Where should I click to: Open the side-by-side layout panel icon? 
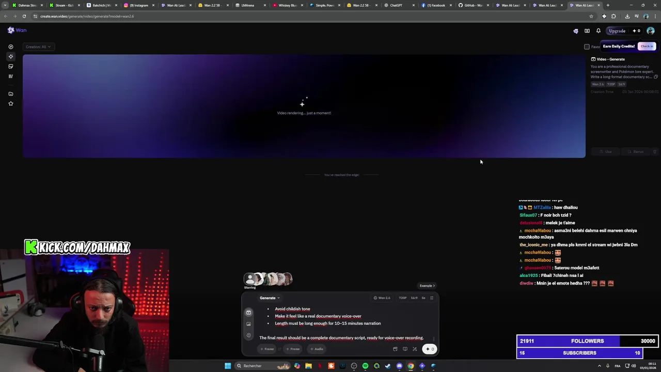[x=587, y=31]
